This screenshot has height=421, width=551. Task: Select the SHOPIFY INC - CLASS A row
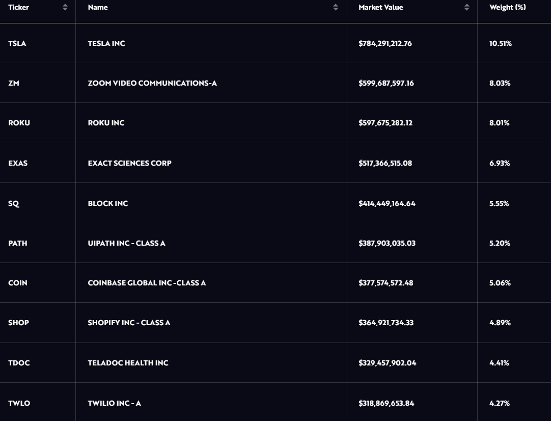click(x=129, y=323)
